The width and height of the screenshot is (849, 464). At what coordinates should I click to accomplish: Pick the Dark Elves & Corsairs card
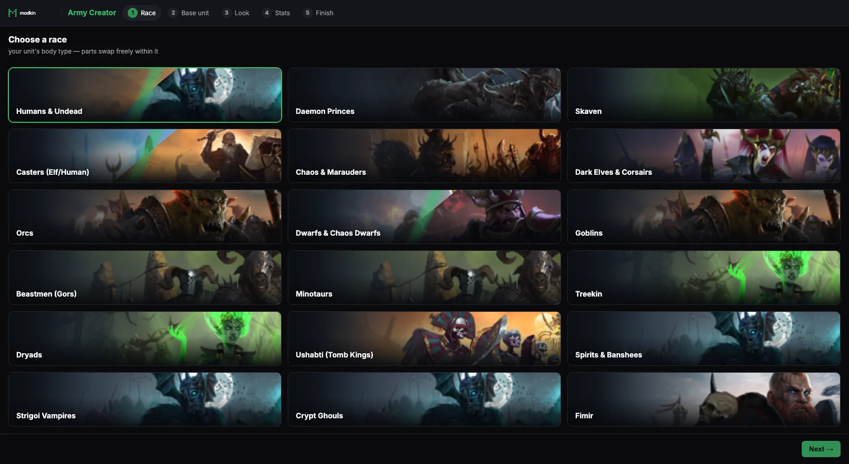704,156
